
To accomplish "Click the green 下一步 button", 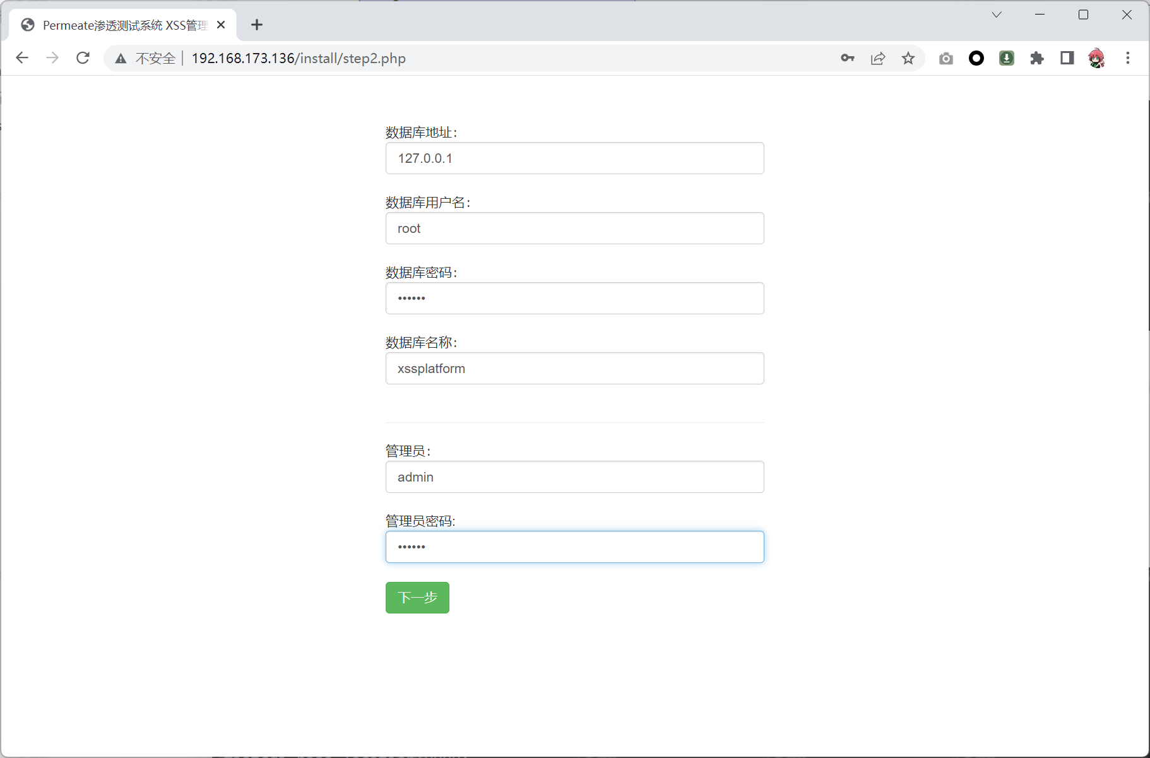I will point(417,598).
